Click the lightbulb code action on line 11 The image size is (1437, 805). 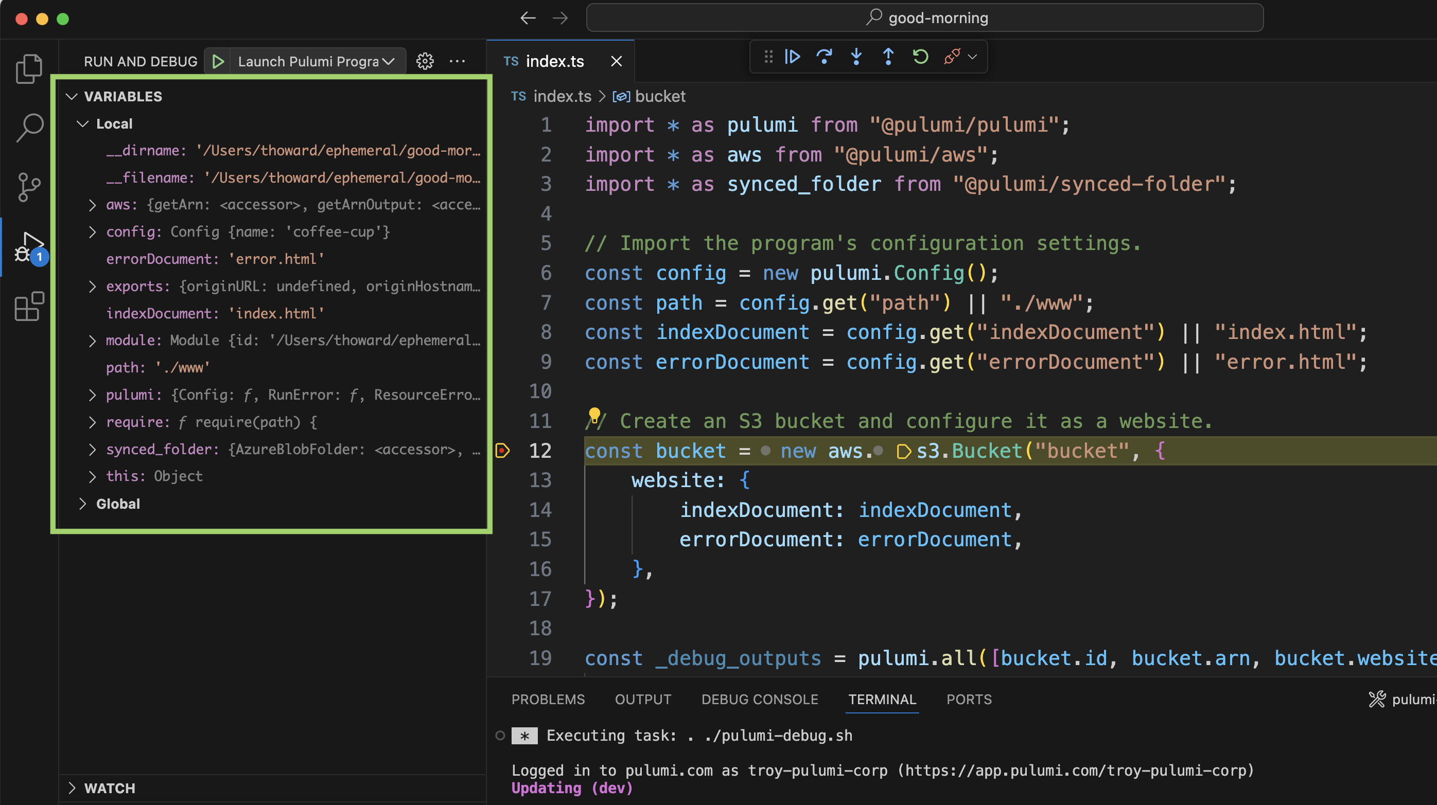(594, 415)
